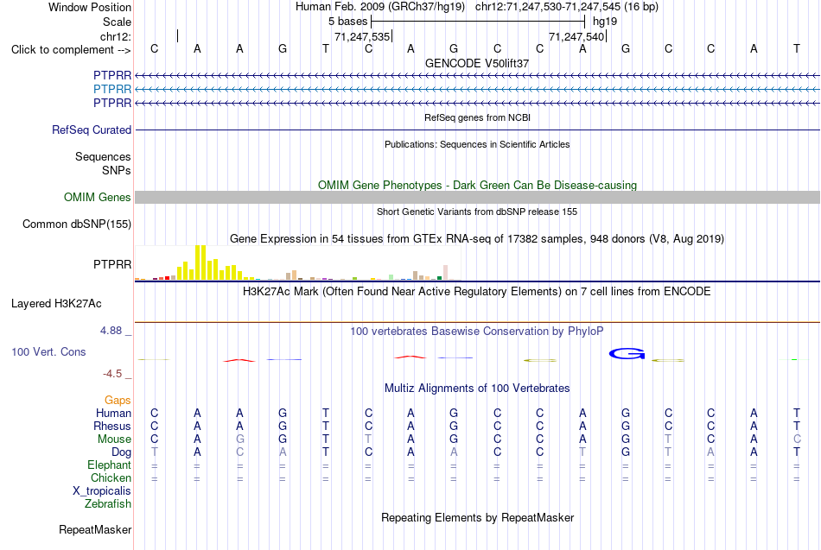Click the RepeatMasker track label
This screenshot has width=821, height=550.
95,529
